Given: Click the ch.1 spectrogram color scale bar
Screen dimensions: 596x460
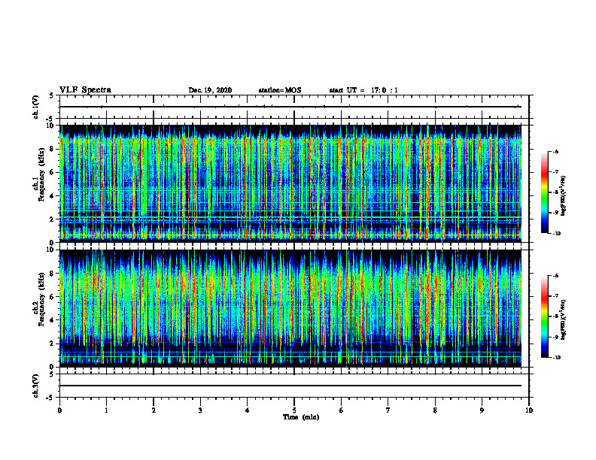Looking at the screenshot, I should (544, 192).
